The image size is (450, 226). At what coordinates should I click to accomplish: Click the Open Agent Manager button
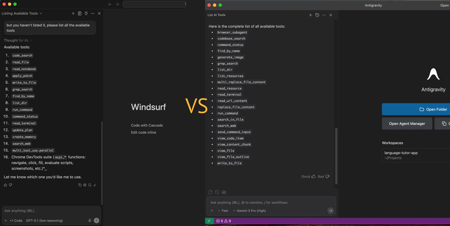tap(407, 124)
